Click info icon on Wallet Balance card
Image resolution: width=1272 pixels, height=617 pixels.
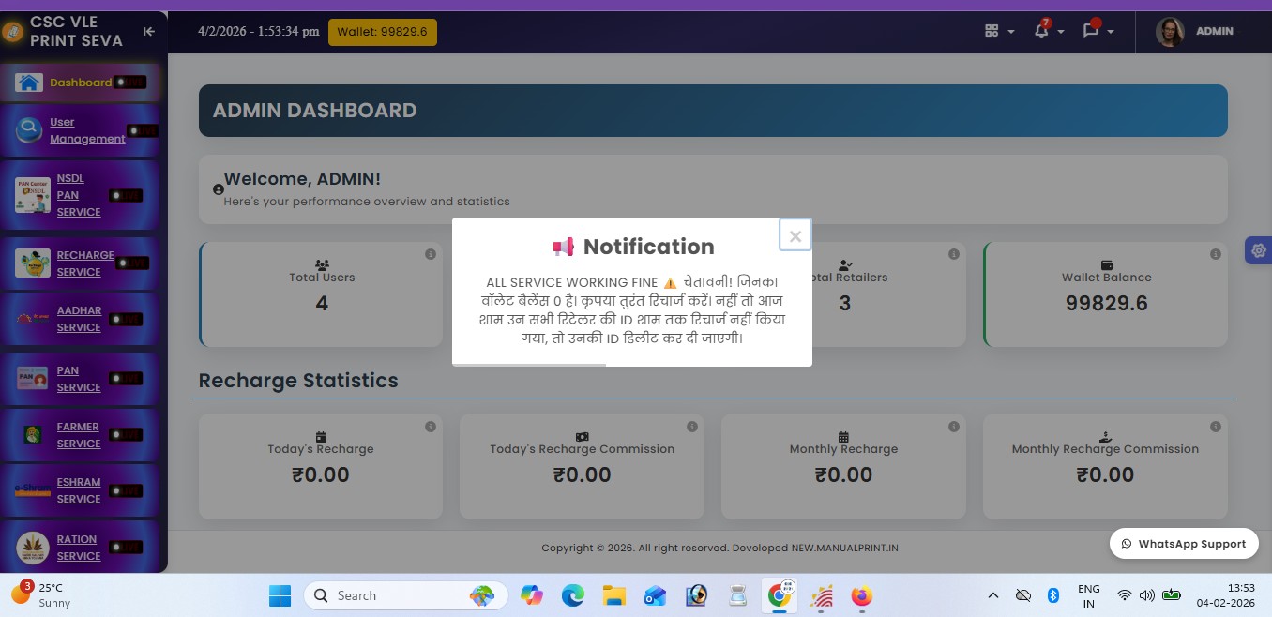(x=1215, y=254)
